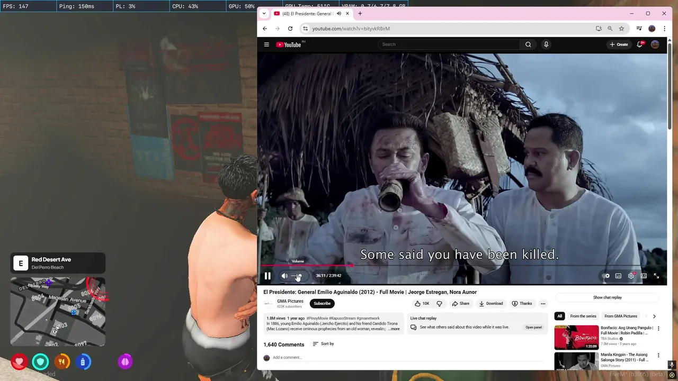The width and height of the screenshot is (678, 381).
Task: Click the Thanks button
Action: (x=522, y=304)
